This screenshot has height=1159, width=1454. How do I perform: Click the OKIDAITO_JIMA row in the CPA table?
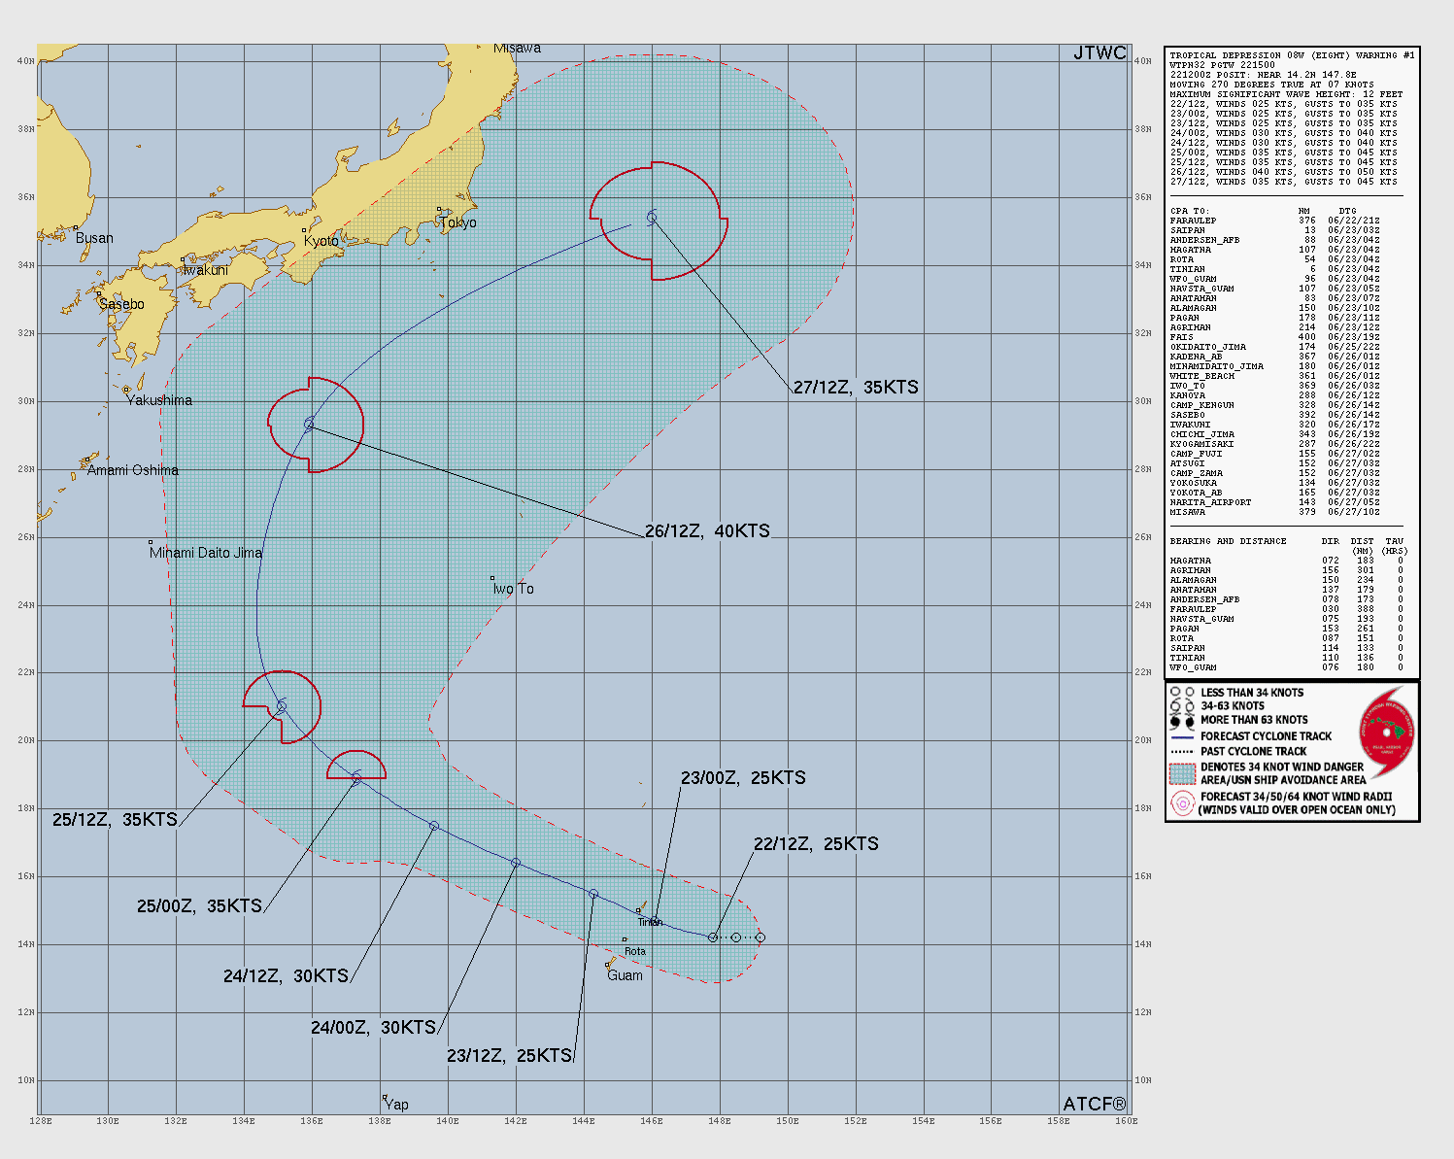1276,347
